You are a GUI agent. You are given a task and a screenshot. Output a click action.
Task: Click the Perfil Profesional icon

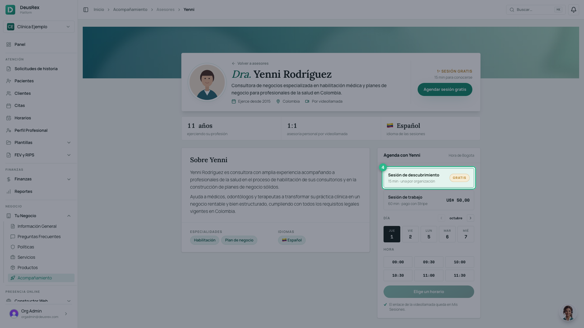point(9,131)
